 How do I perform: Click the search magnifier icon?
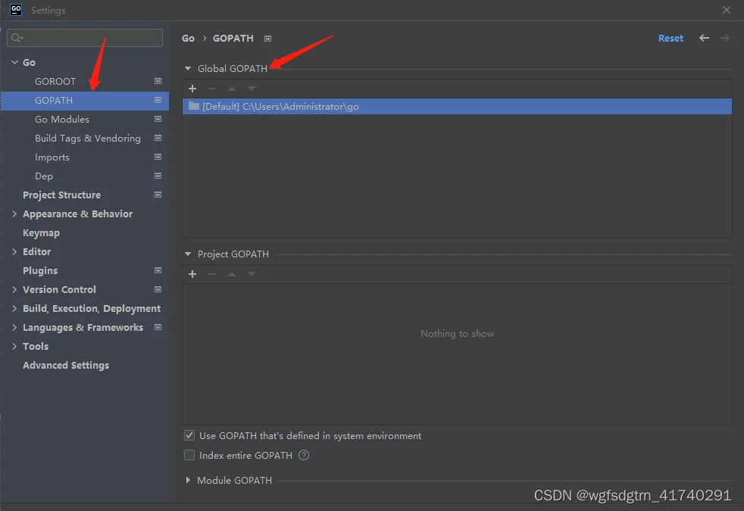17,37
